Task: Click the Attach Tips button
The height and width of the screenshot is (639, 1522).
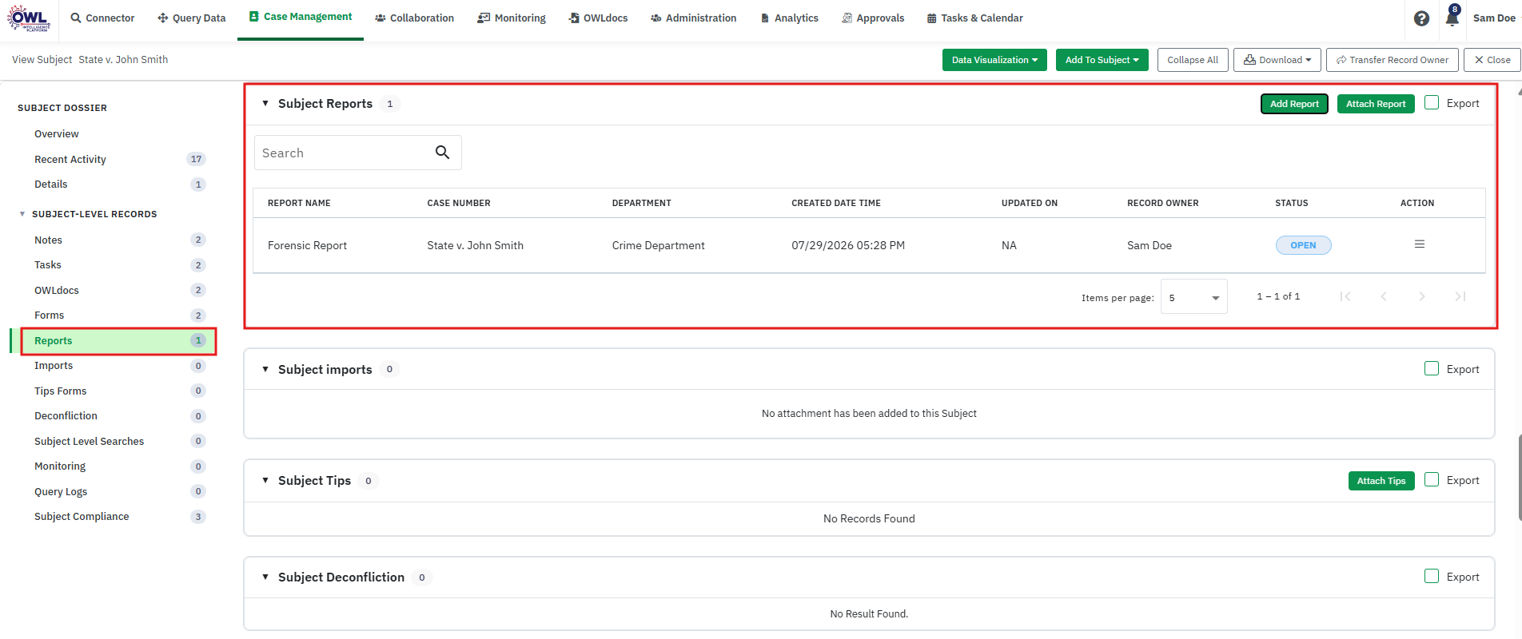Action: [x=1381, y=481]
